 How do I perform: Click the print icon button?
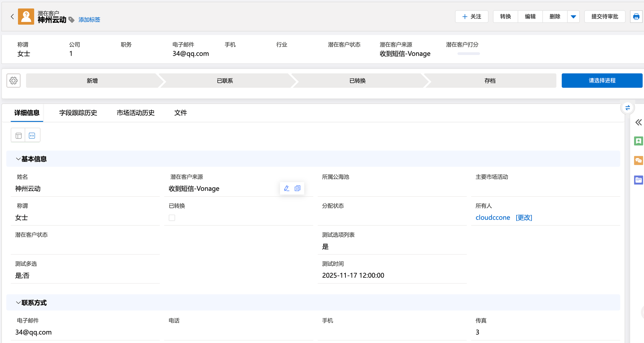tap(636, 17)
